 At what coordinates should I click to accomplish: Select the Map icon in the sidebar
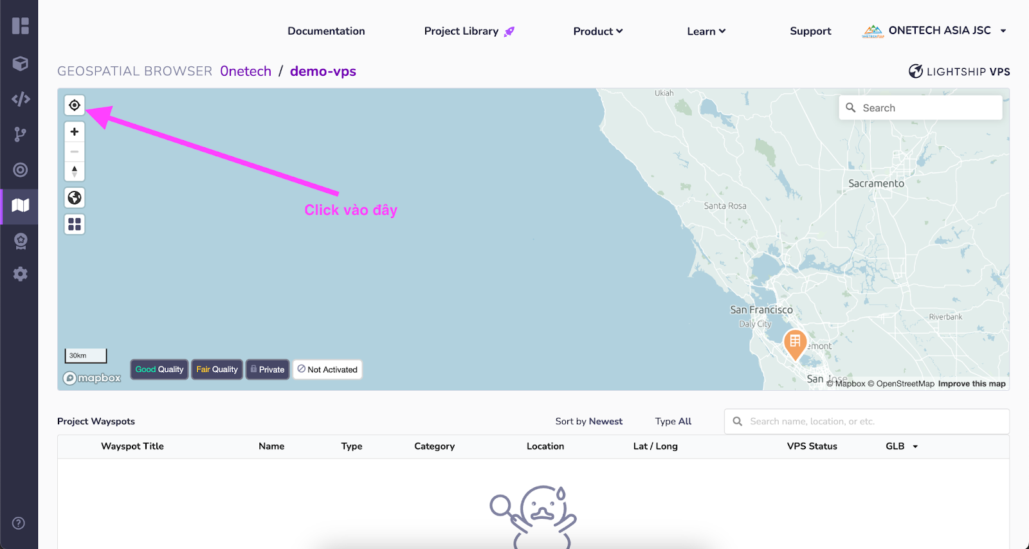[x=20, y=206]
